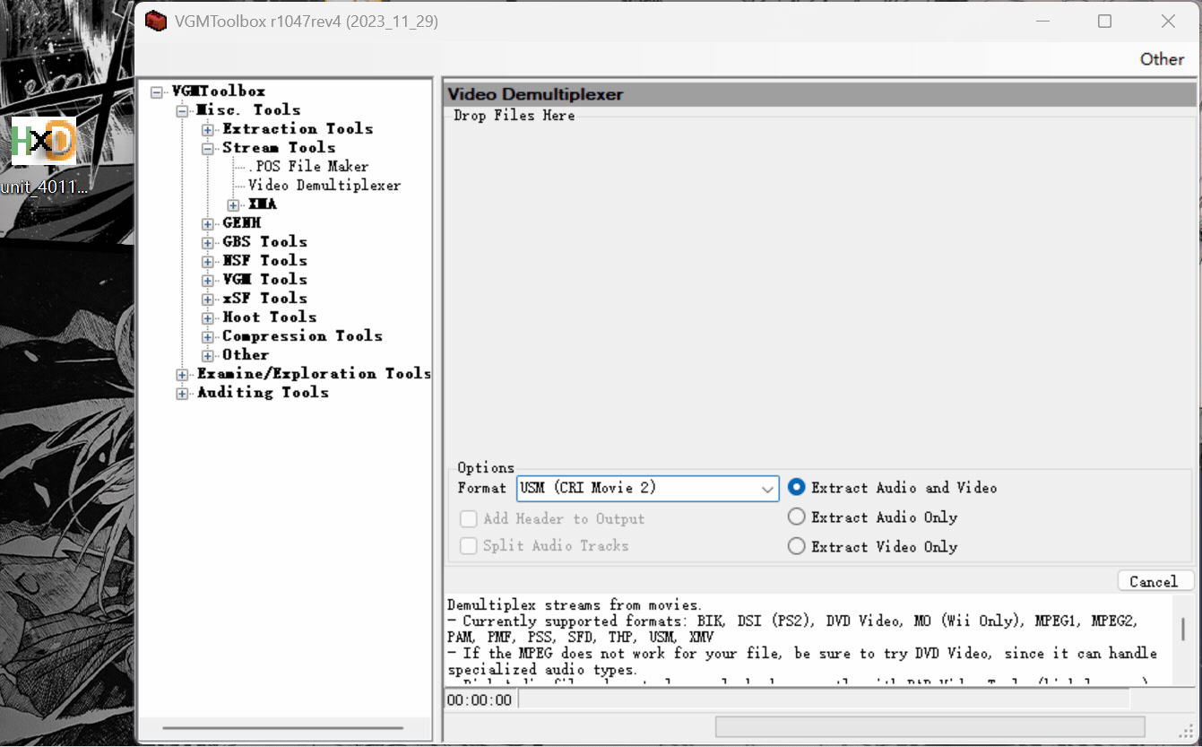Screen dimensions: 1202x747
Task: Click the 00:00:00 elapsed time field
Action: point(480,700)
